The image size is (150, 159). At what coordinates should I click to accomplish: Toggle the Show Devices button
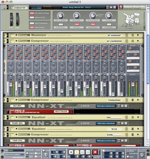point(32,28)
